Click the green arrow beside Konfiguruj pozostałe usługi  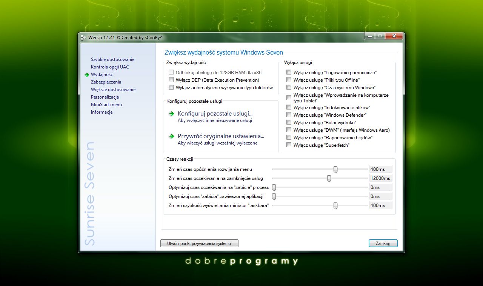[172, 114]
